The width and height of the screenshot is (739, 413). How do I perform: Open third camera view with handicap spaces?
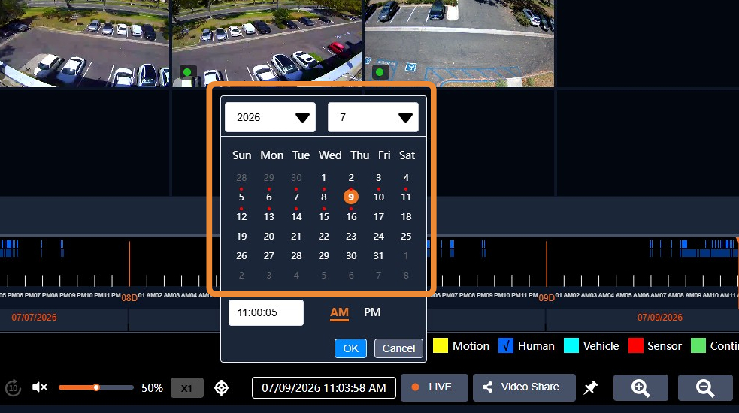[459, 44]
